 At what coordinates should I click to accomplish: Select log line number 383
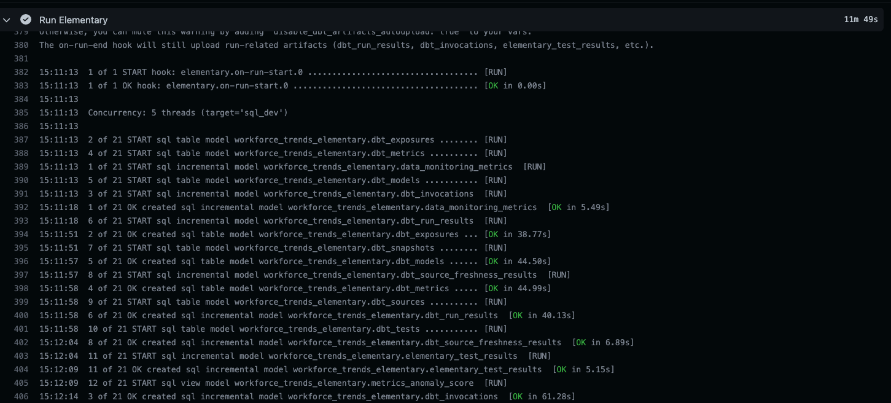tap(21, 85)
